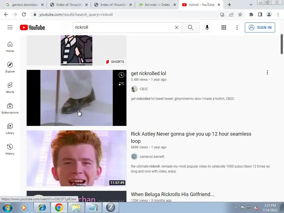Image resolution: width=284 pixels, height=213 pixels.
Task: Open Shorts in the sidebar
Action: click(x=10, y=88)
